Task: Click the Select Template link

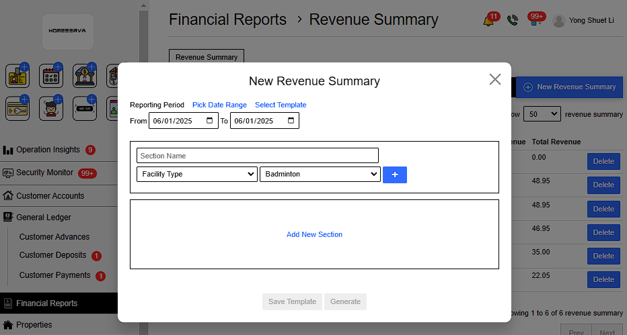Action: point(281,105)
